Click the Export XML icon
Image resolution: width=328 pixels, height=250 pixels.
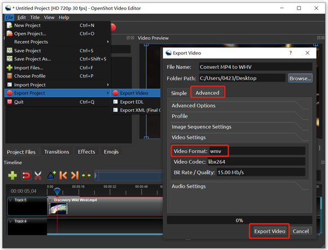tap(115, 110)
